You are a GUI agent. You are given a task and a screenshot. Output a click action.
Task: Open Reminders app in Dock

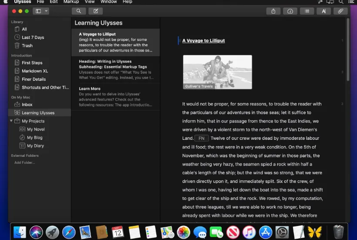coord(151,232)
